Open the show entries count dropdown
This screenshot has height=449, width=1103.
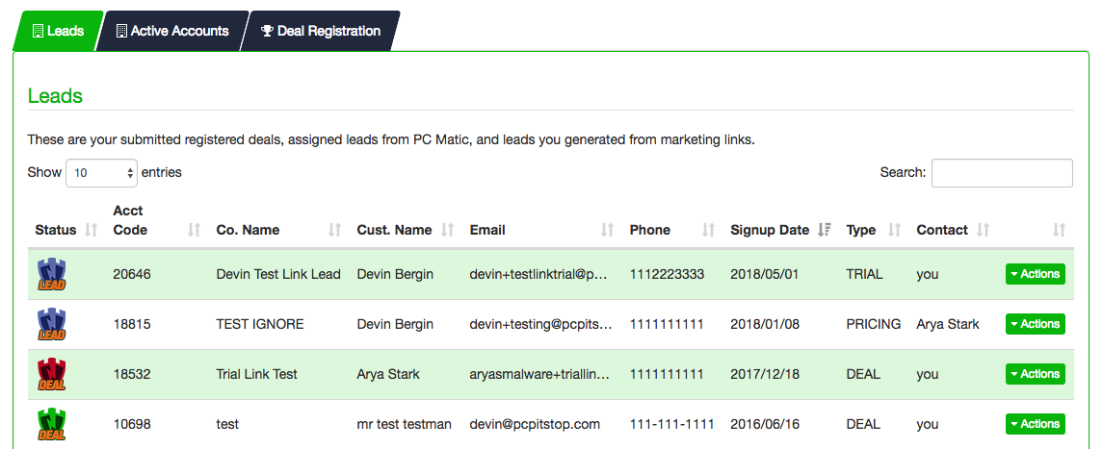click(x=101, y=173)
